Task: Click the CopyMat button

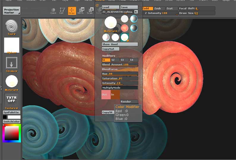Action: pyautogui.click(x=110, y=49)
